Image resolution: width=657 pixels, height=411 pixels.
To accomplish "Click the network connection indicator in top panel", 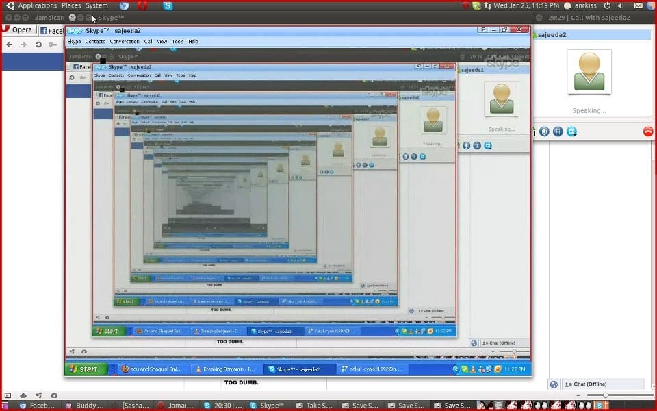I will tap(487, 5).
